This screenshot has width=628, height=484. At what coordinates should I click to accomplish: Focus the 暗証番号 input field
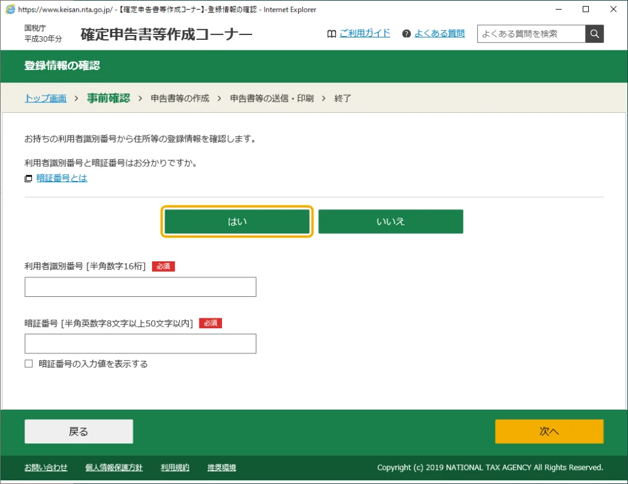point(140,344)
